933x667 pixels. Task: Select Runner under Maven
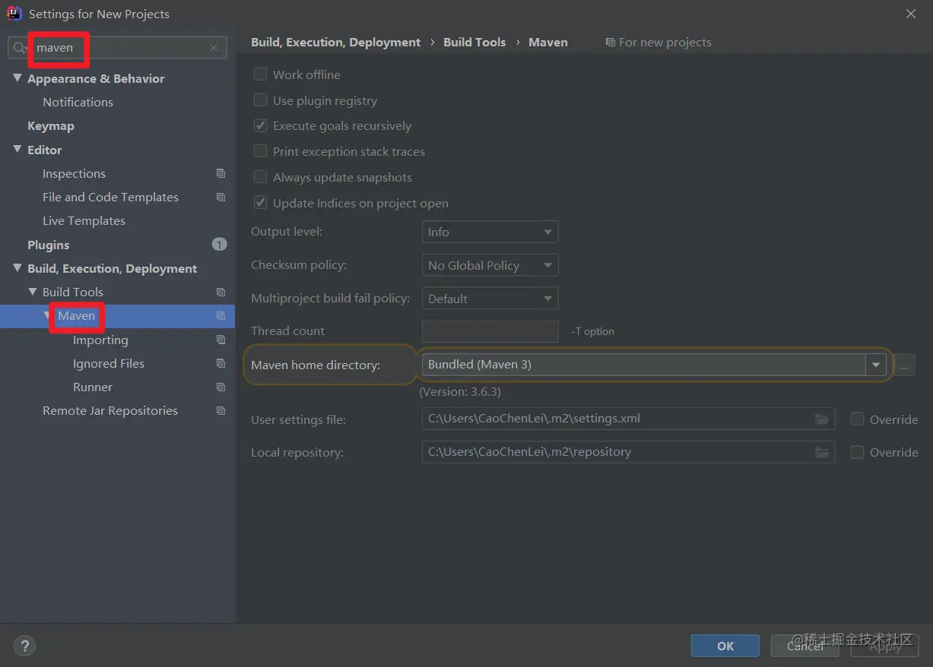[93, 387]
